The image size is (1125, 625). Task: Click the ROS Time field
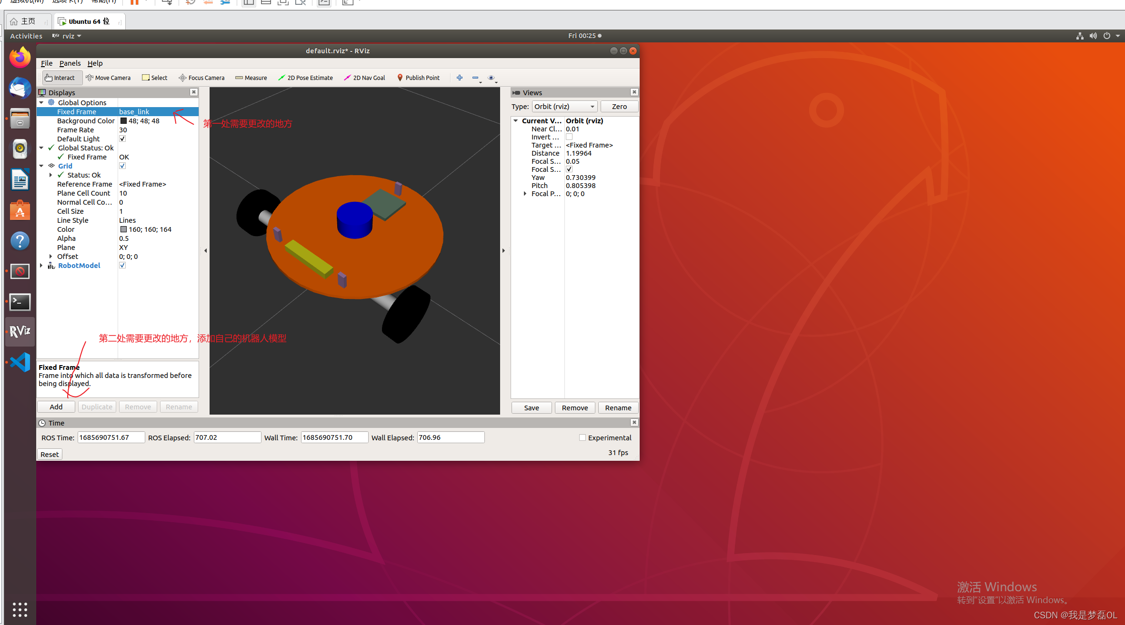point(111,437)
